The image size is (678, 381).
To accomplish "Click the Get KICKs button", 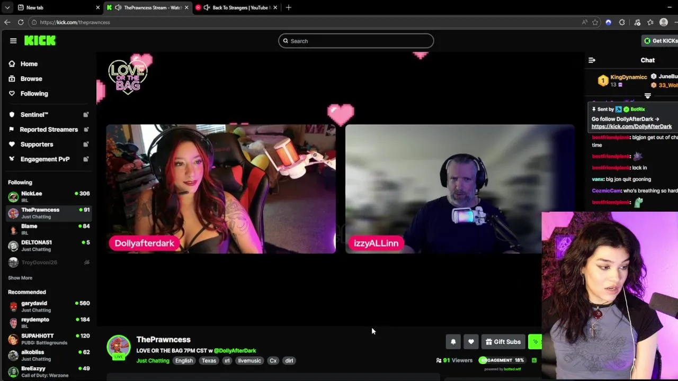I will 660,41.
